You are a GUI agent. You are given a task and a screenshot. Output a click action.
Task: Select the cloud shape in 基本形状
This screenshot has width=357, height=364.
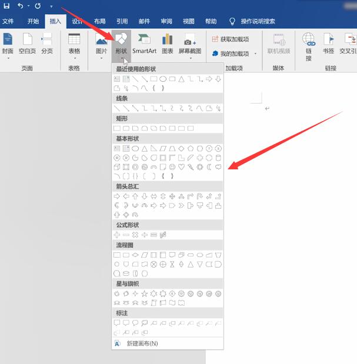coord(218,167)
